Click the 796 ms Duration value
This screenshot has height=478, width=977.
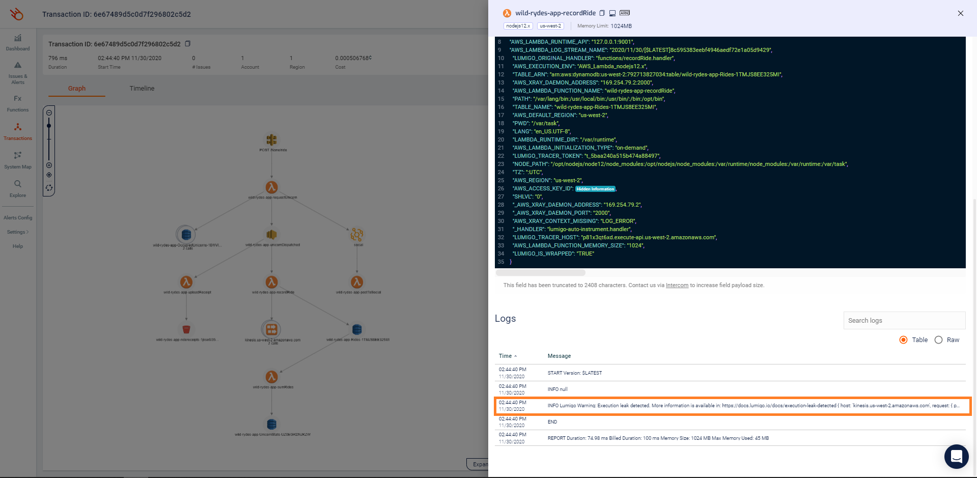coord(58,58)
